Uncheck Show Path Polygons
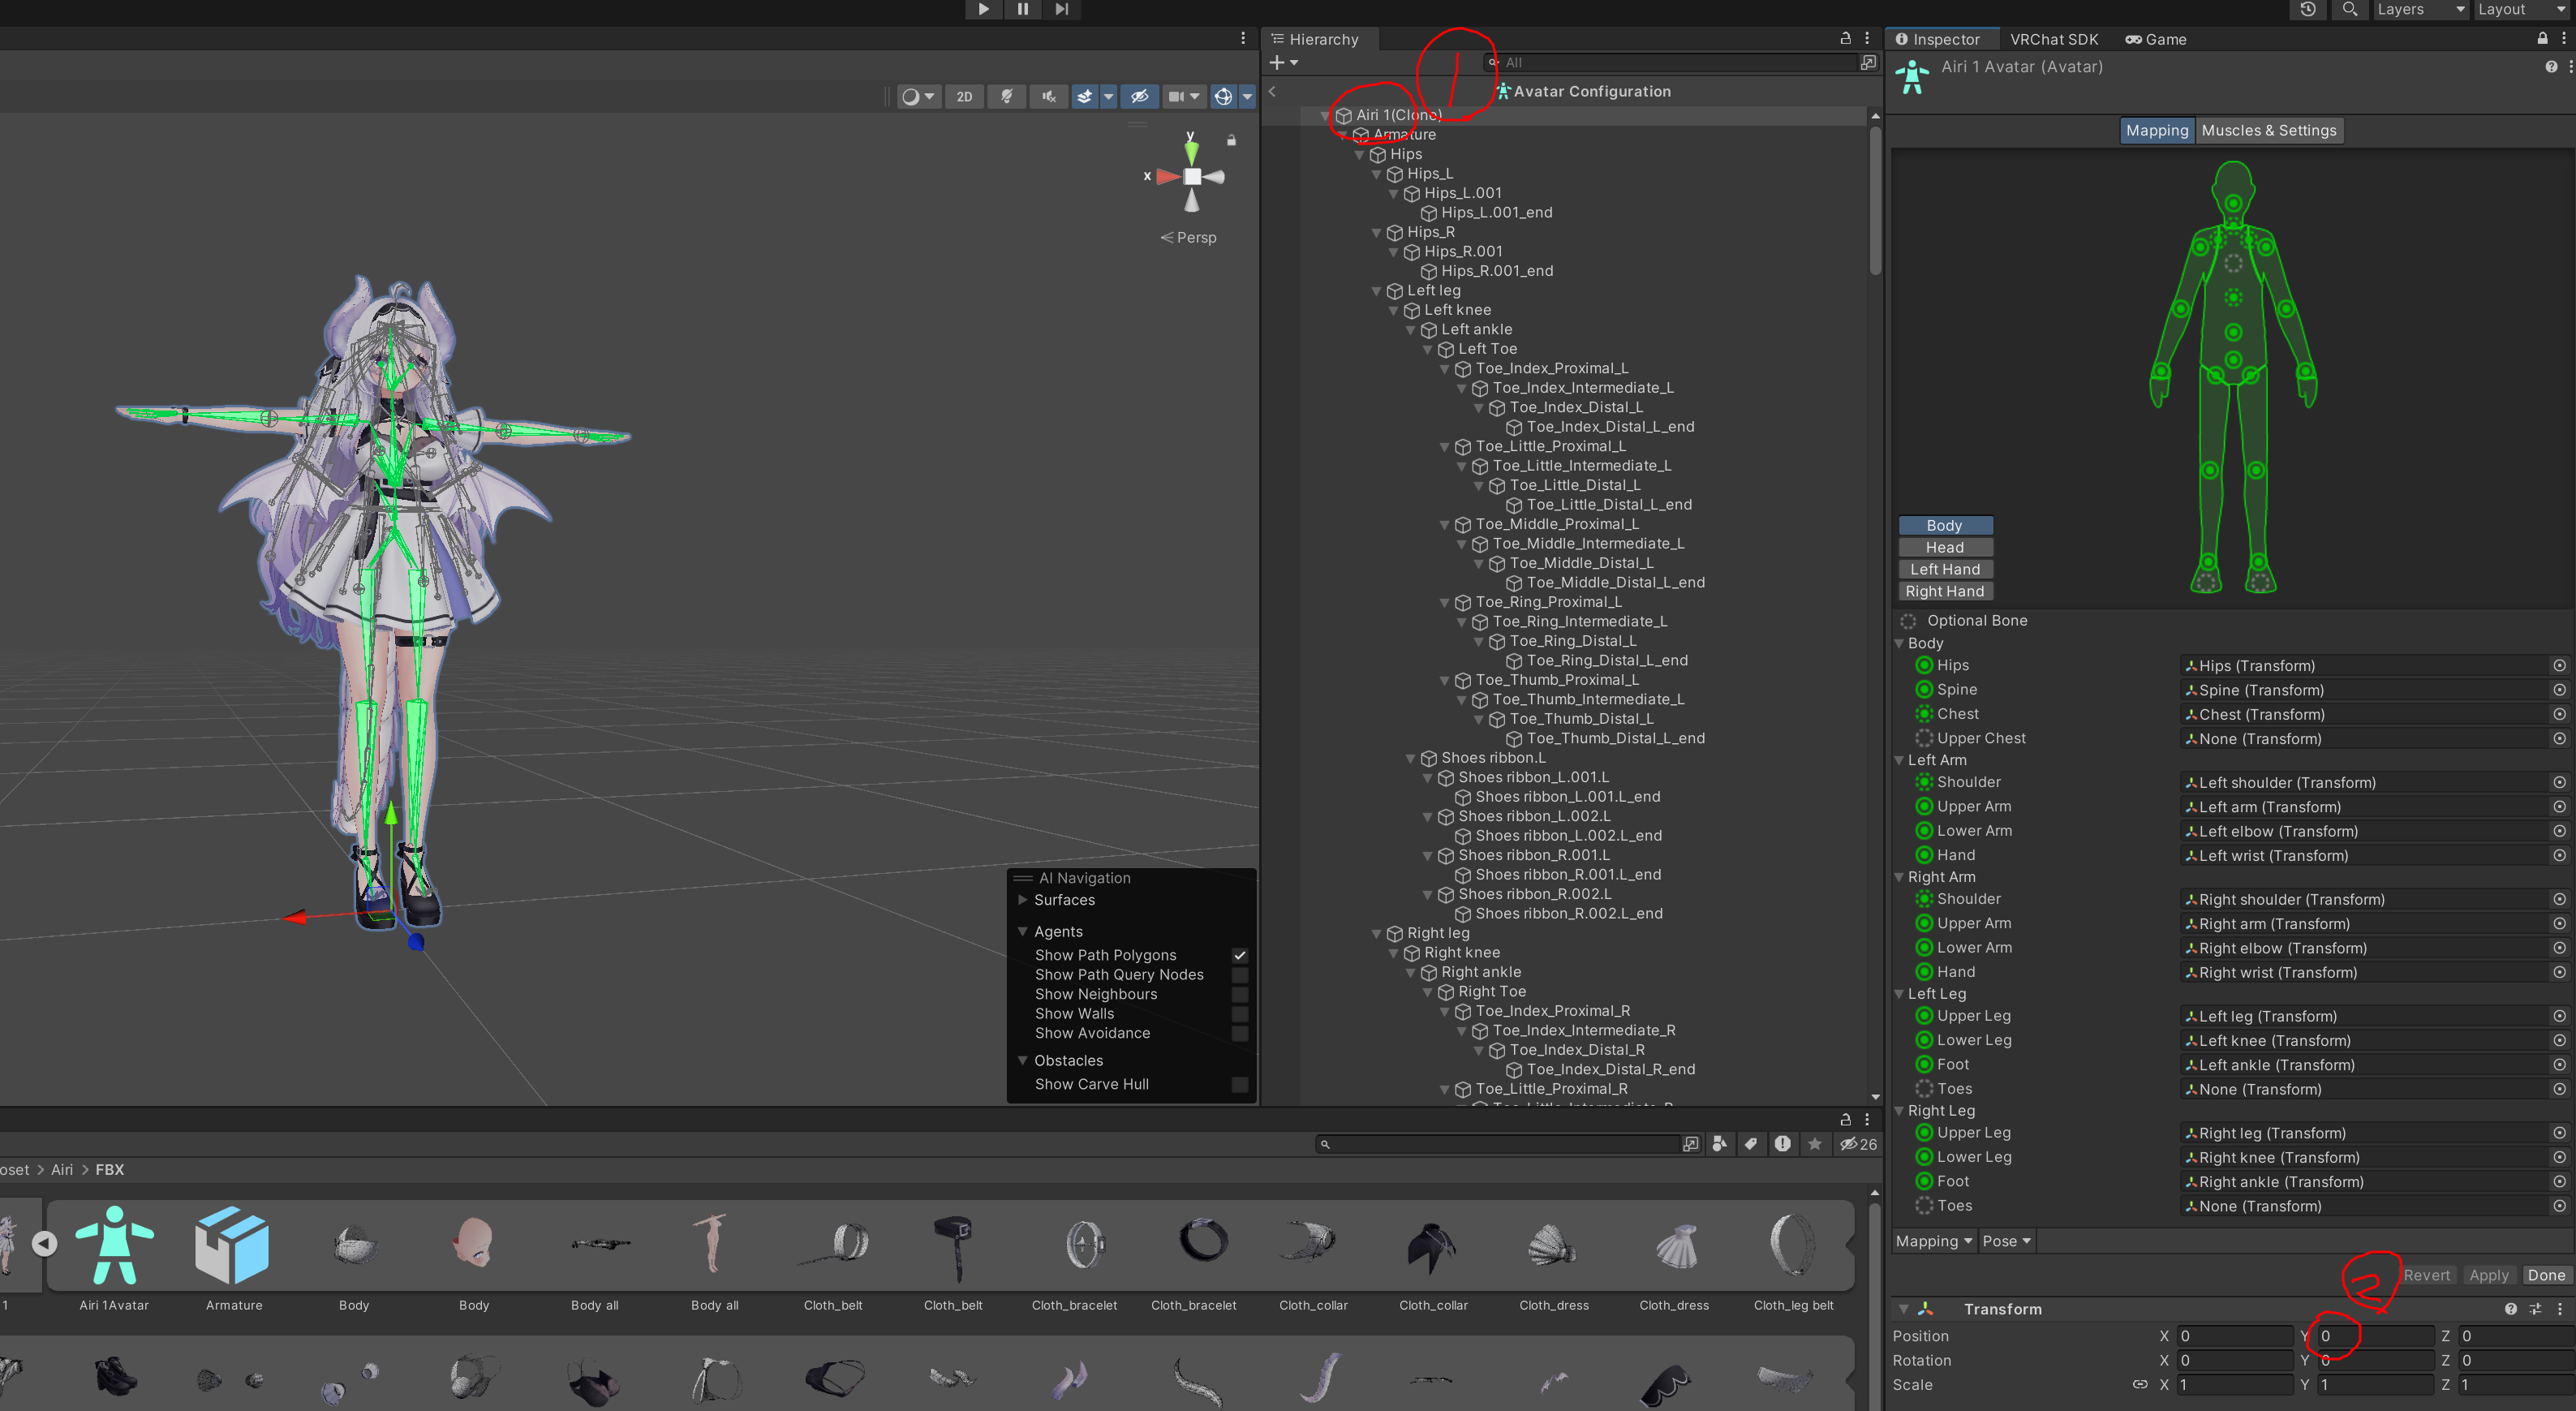This screenshot has height=1411, width=2576. [x=1240, y=955]
